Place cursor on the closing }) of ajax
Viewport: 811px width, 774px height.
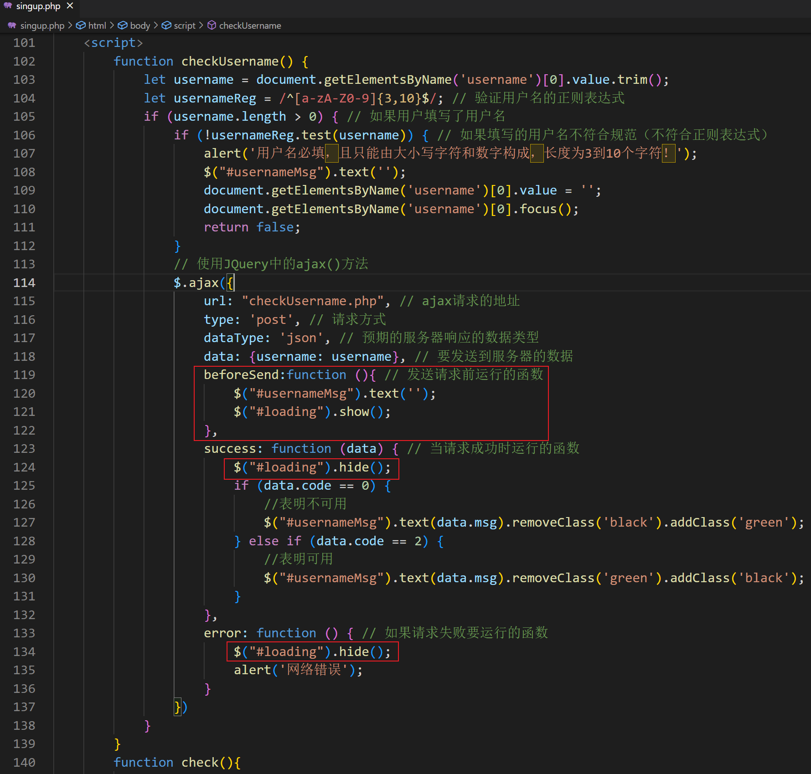181,707
